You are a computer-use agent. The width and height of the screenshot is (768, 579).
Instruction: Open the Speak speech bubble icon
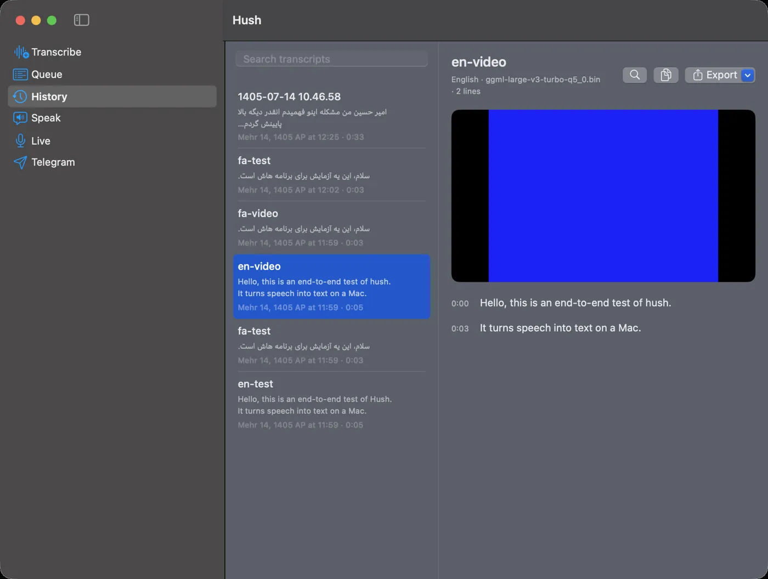[20, 118]
